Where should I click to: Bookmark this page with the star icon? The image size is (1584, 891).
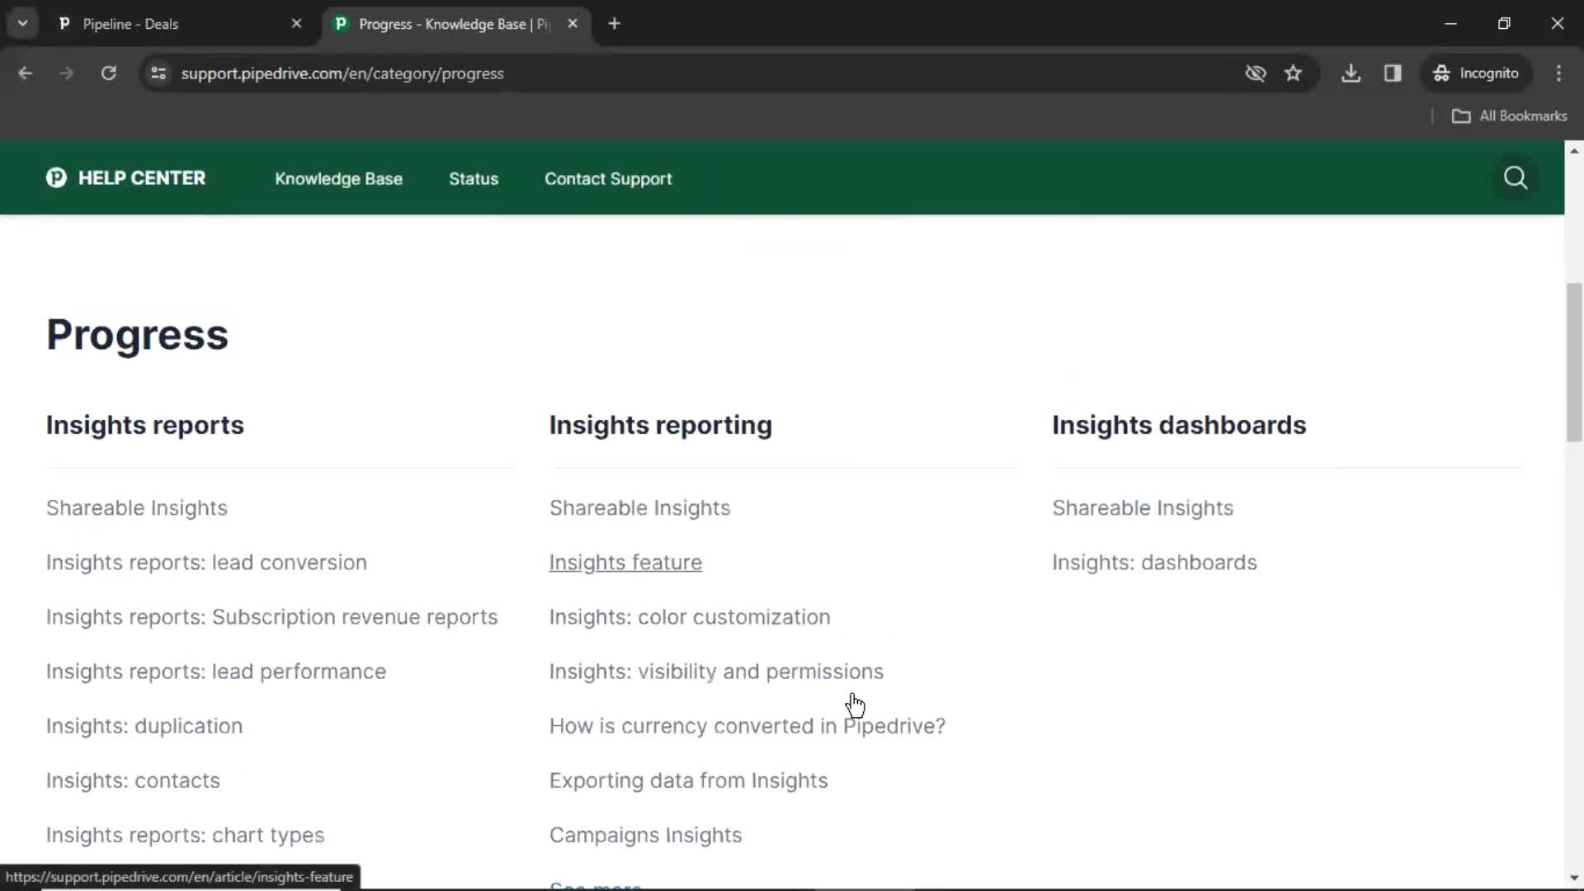(1293, 73)
